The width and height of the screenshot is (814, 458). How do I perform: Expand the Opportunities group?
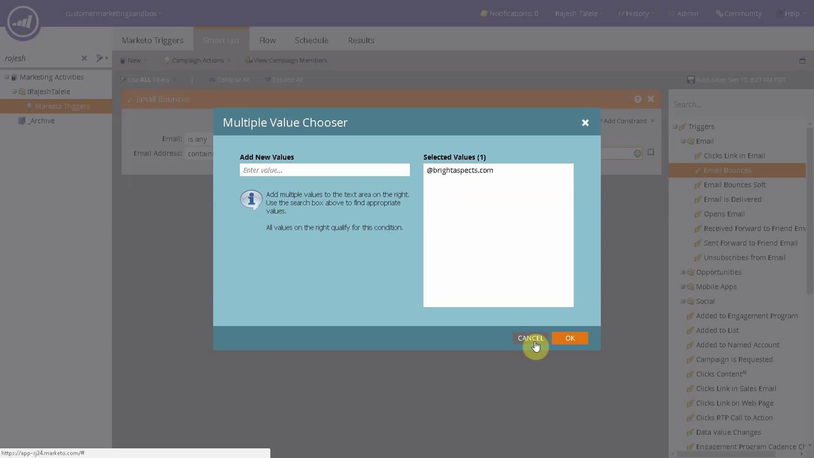point(683,272)
